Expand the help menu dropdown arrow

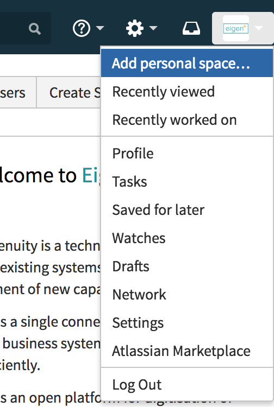[100, 28]
